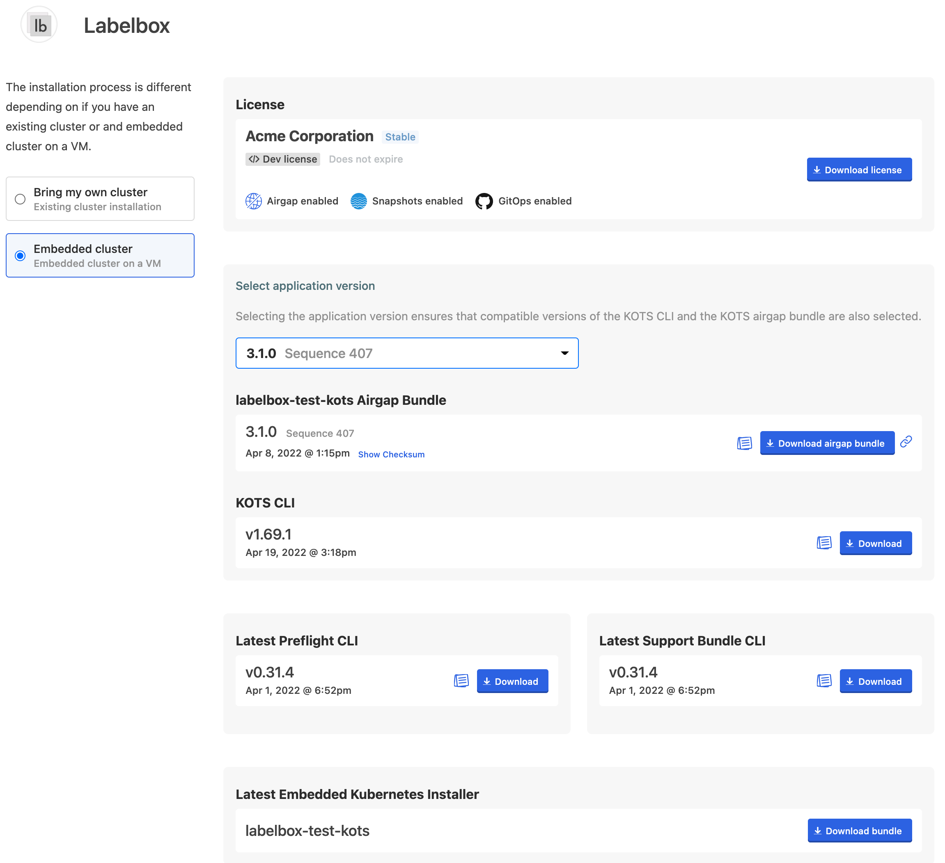The width and height of the screenshot is (945, 863).
Task: Open release notes icon for Support Bundle CLI
Action: pyautogui.click(x=824, y=681)
